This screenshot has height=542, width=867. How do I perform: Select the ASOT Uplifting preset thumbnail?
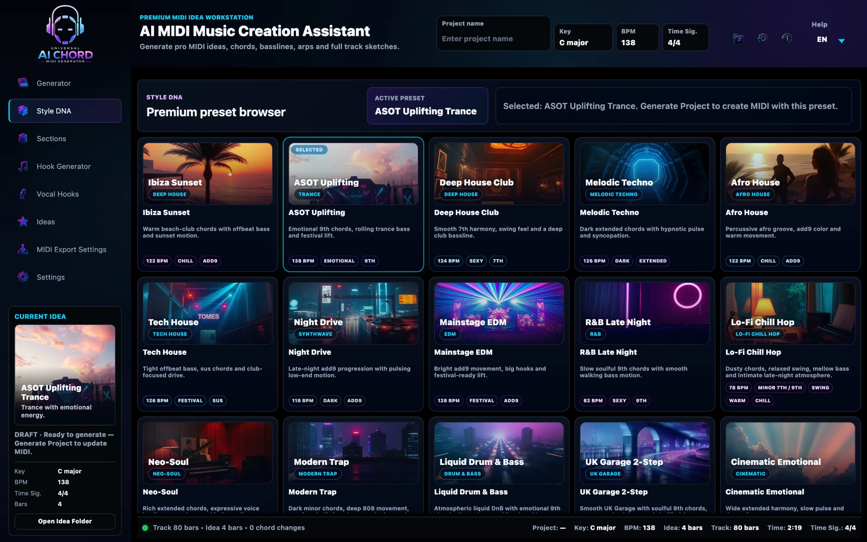point(353,174)
